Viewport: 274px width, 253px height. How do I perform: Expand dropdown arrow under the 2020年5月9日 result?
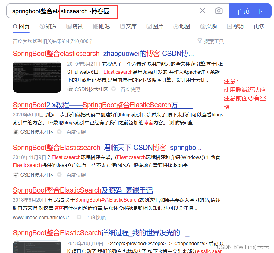pyautogui.click(x=59, y=131)
